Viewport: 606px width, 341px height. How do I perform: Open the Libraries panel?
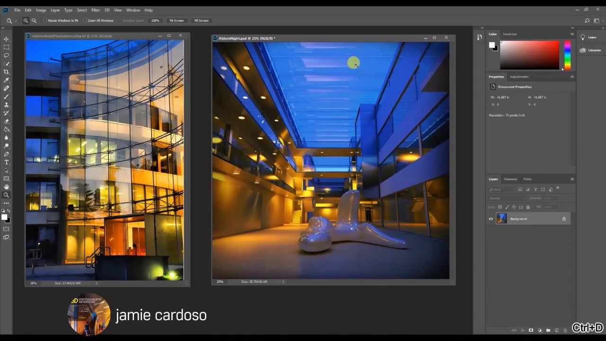coord(591,50)
